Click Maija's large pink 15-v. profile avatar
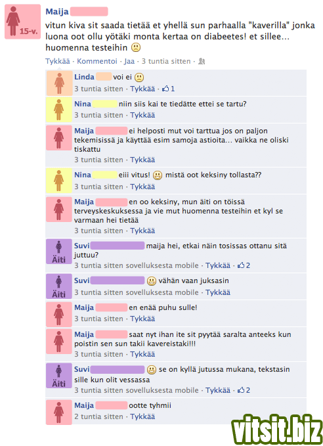 click(x=23, y=22)
